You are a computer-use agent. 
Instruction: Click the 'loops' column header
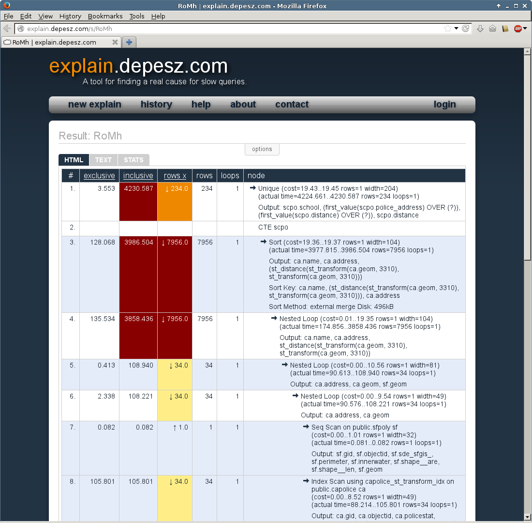230,176
